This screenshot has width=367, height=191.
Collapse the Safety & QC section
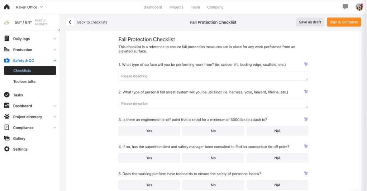[x=55, y=61]
